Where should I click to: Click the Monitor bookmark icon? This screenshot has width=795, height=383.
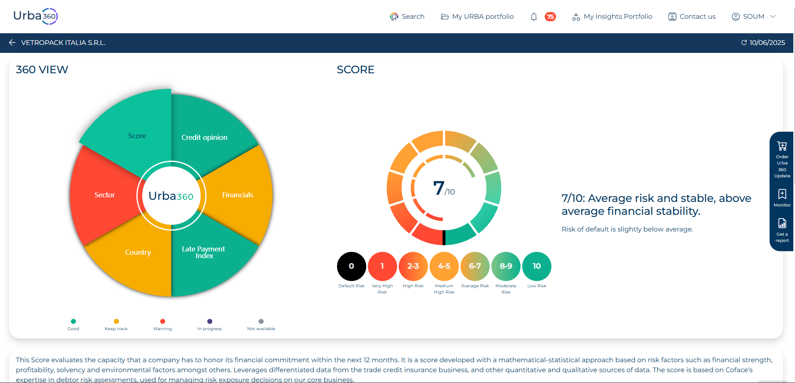[782, 194]
